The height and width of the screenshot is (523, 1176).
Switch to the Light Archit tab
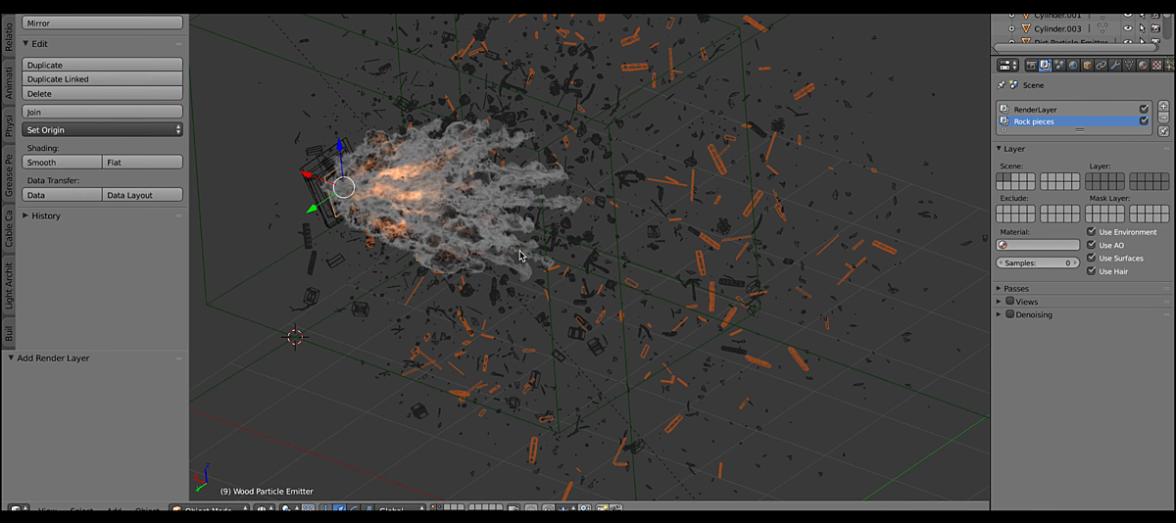tap(9, 286)
